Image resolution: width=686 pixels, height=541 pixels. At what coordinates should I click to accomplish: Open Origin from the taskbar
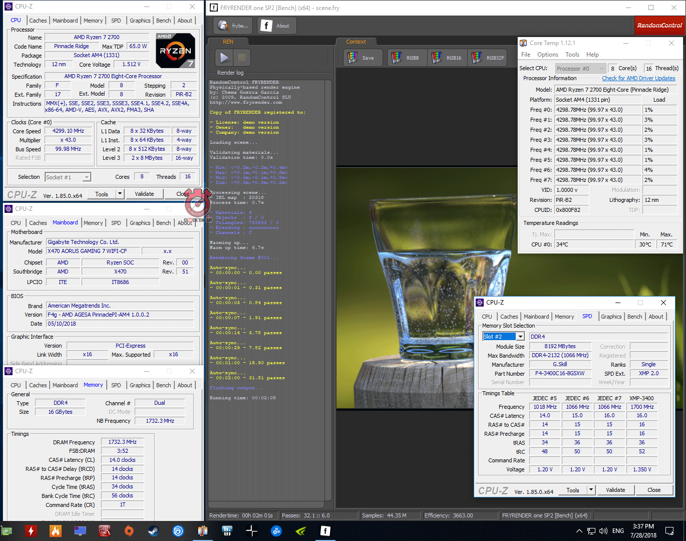pyautogui.click(x=129, y=531)
